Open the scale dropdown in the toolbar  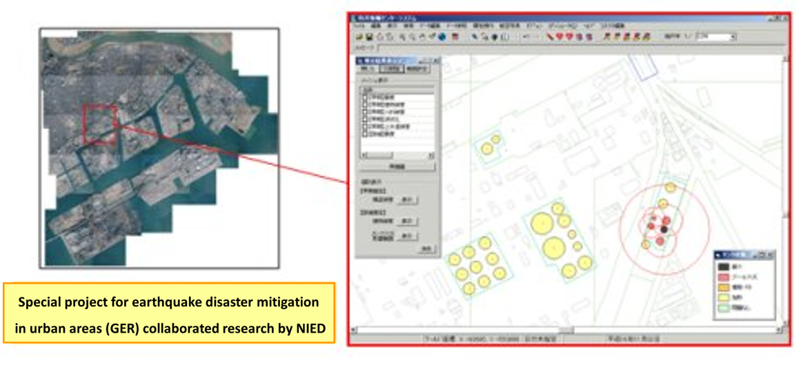click(x=733, y=37)
